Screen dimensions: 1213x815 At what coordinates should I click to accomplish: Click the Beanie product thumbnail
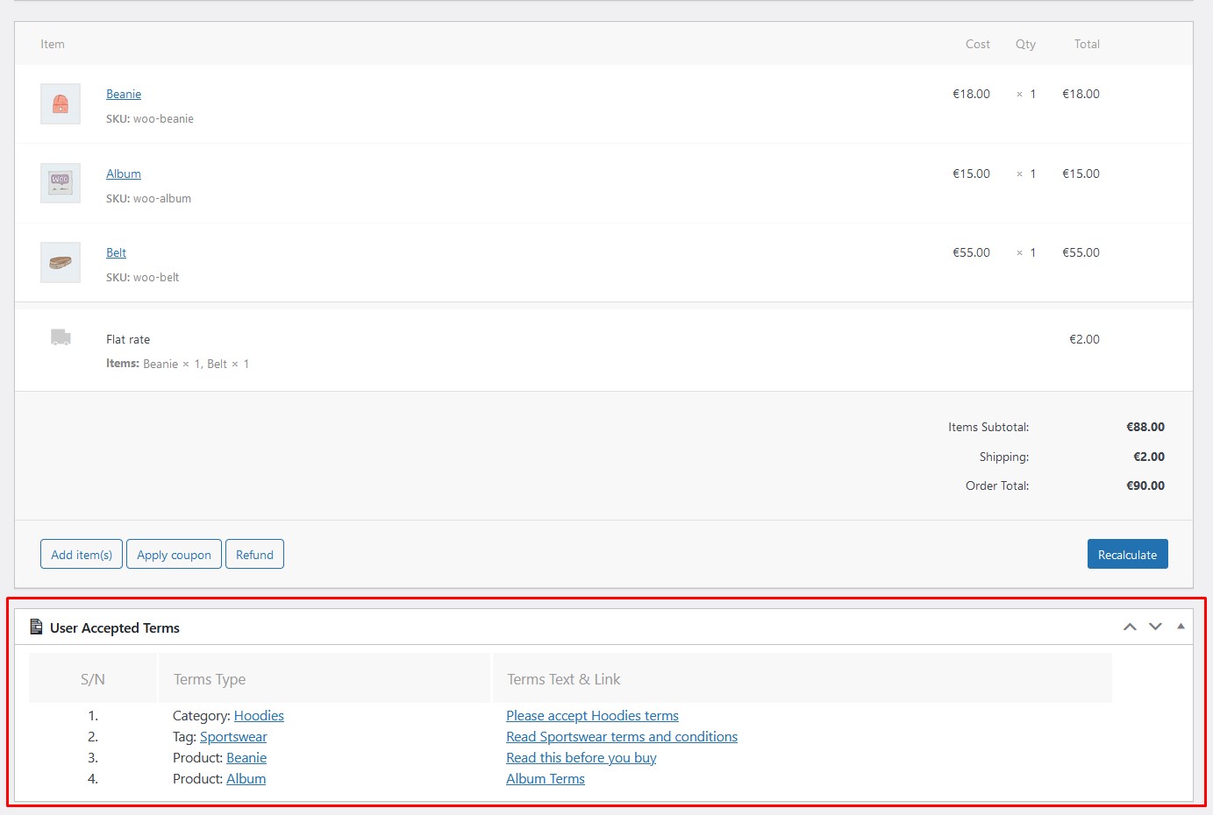click(x=61, y=103)
